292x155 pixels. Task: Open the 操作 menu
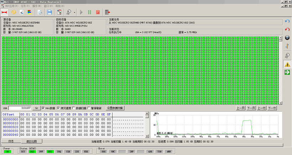point(37,6)
